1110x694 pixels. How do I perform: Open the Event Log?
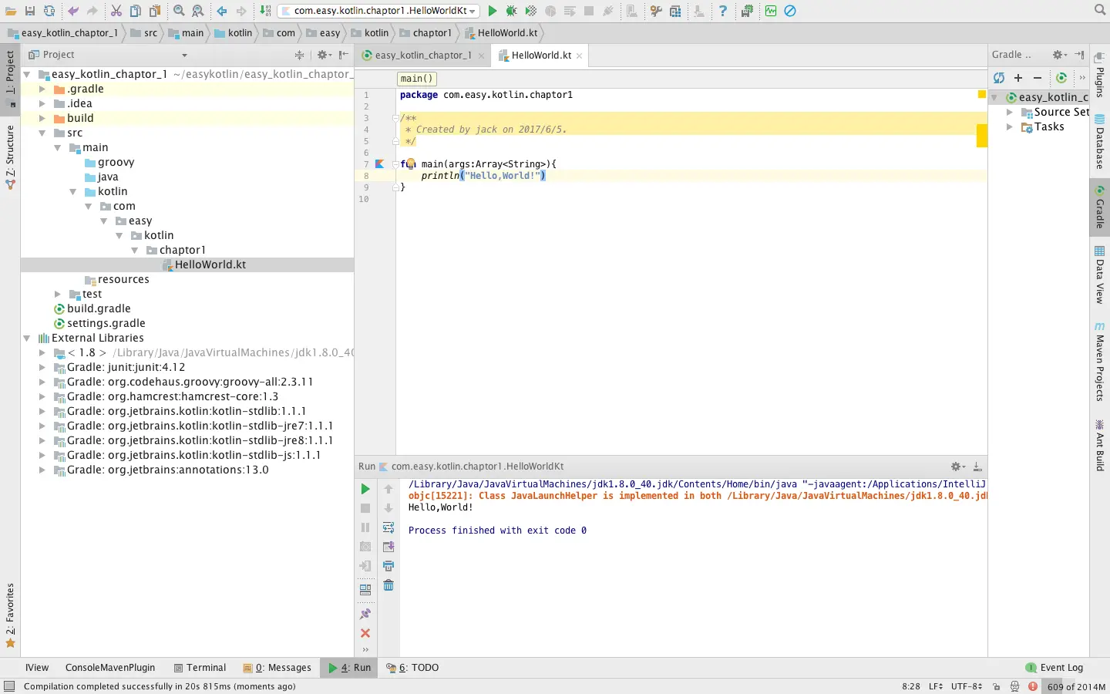point(1054,668)
